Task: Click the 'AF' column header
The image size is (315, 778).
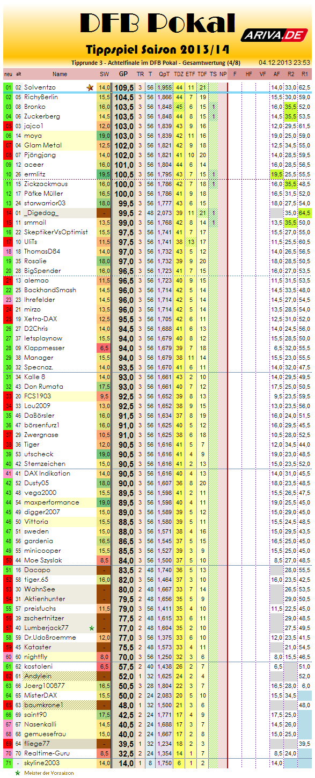Action: click(277, 74)
